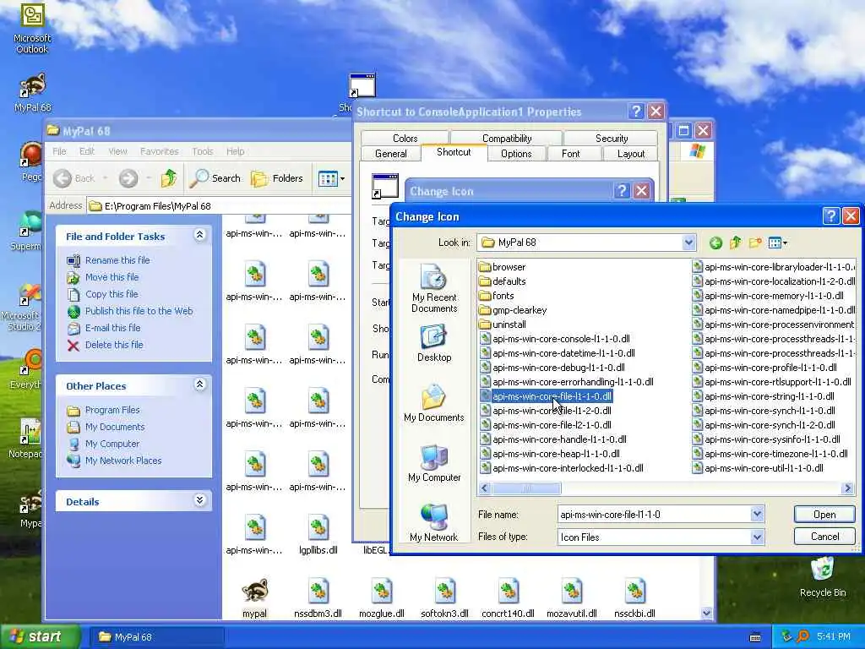865x649 pixels.
Task: Click Publish this file to the Web
Action: tap(139, 311)
